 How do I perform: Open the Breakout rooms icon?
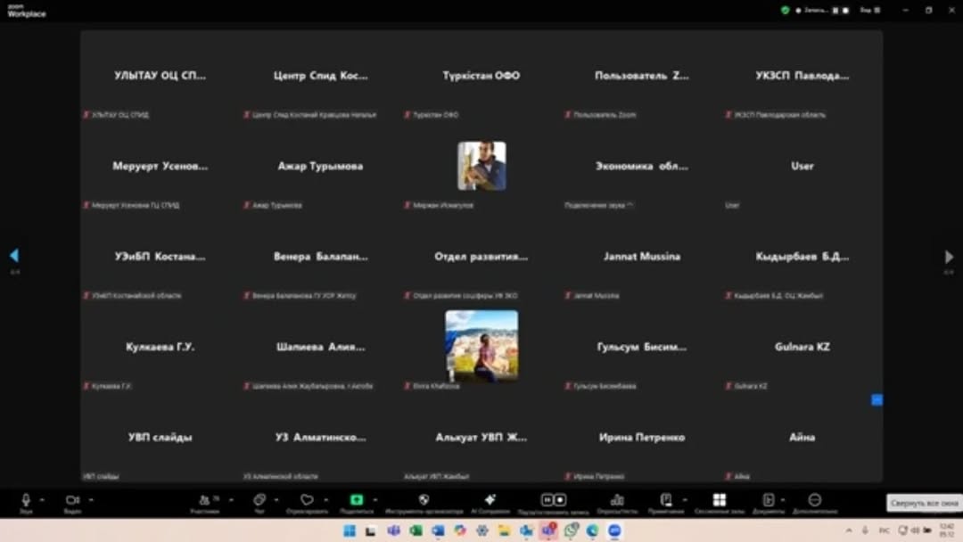tap(719, 500)
